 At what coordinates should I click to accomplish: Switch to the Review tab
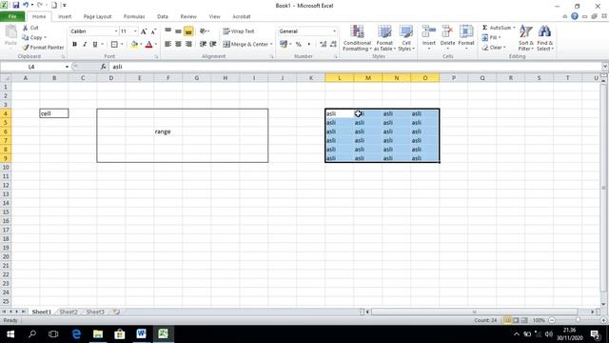tap(188, 16)
